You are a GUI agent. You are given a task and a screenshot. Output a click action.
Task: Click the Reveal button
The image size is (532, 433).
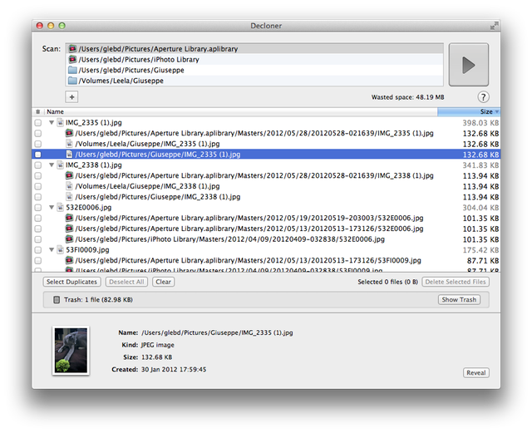click(x=475, y=373)
